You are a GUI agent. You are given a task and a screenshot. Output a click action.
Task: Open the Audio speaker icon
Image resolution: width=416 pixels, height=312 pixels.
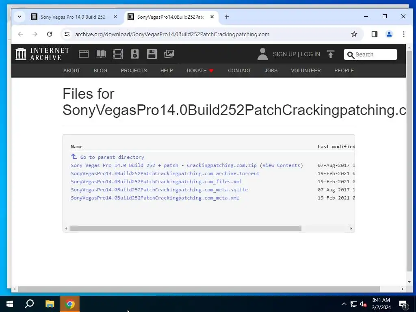click(x=135, y=54)
